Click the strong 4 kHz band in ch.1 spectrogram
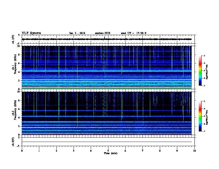The image size is (219, 169). click(107, 71)
